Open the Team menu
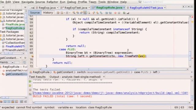Screen dimensions: 196x110 click(92, 2)
